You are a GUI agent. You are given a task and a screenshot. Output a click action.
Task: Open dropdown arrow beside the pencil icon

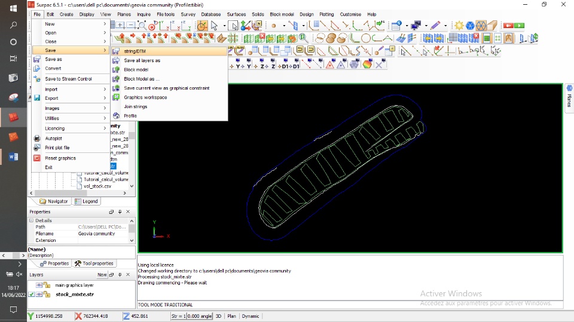(445, 26)
